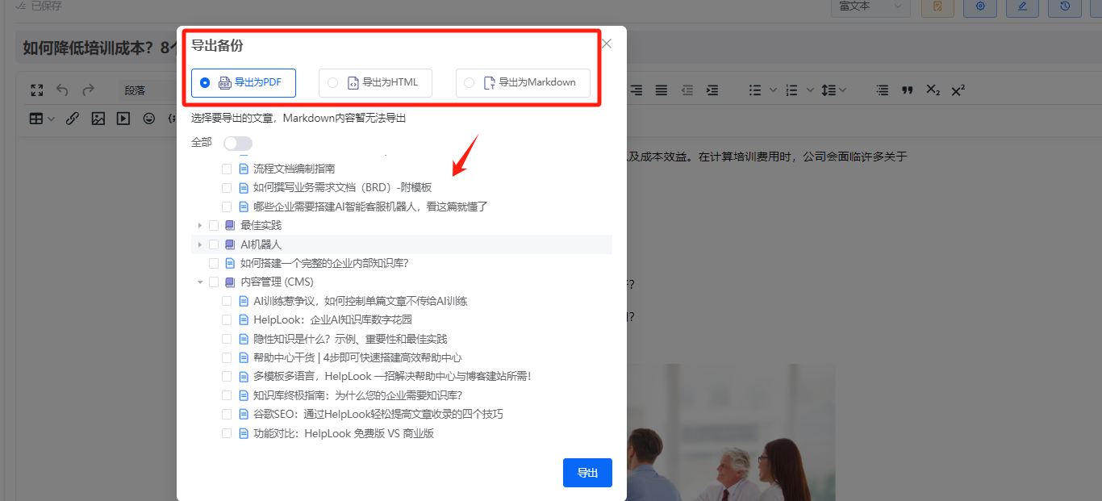1102x501 pixels.
Task: Apply superscript formatting X² icon
Action: click(x=958, y=90)
